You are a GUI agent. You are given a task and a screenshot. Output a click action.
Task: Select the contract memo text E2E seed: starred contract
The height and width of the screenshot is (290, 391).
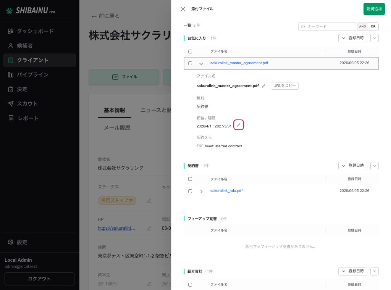tap(219, 146)
